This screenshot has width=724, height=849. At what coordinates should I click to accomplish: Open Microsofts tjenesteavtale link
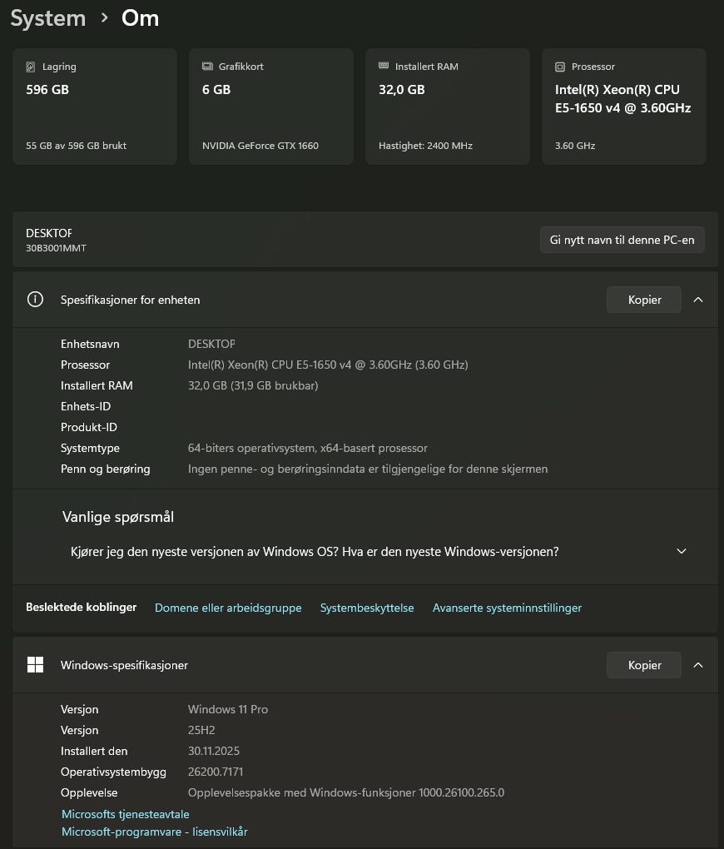pyautogui.click(x=126, y=814)
